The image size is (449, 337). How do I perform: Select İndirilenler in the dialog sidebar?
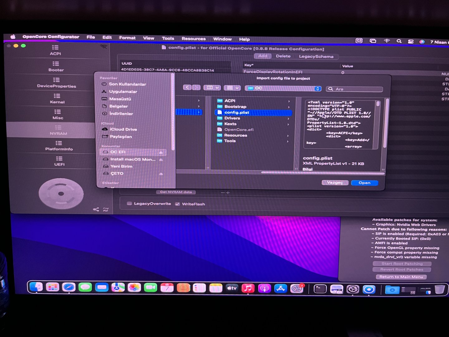121,114
